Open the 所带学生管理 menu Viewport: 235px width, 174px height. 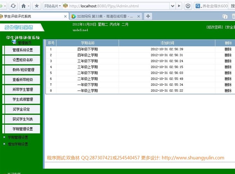click(x=22, y=90)
